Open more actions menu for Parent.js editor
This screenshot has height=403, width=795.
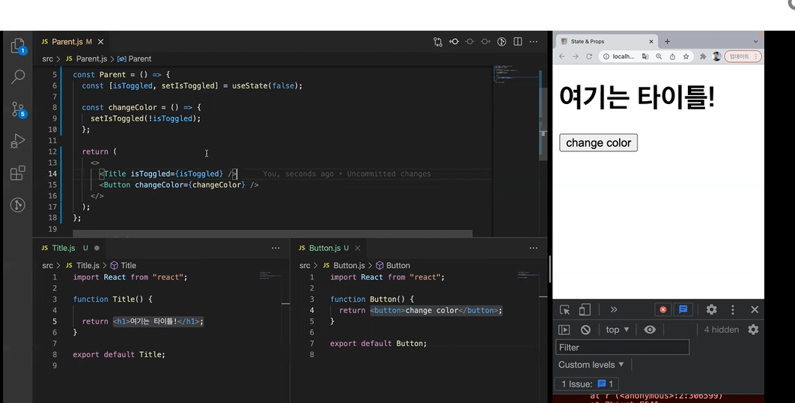(534, 42)
